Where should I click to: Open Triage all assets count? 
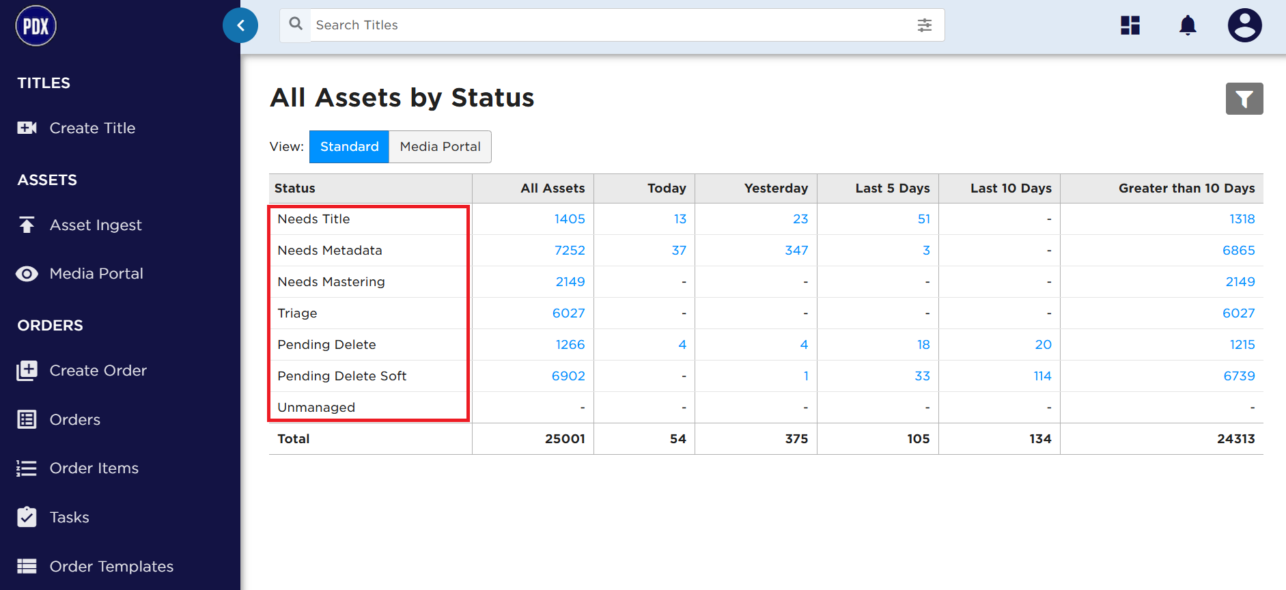569,313
